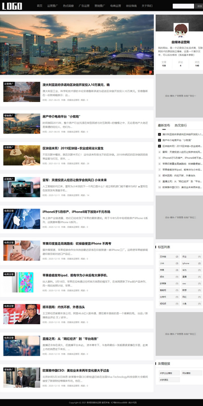Click the first grey sidebar ad placeholder
The height and width of the screenshot is (406, 203).
pyautogui.click(x=179, y=96)
